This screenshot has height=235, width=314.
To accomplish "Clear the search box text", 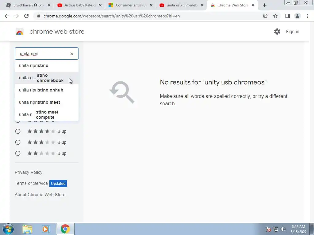I will 72,54.
